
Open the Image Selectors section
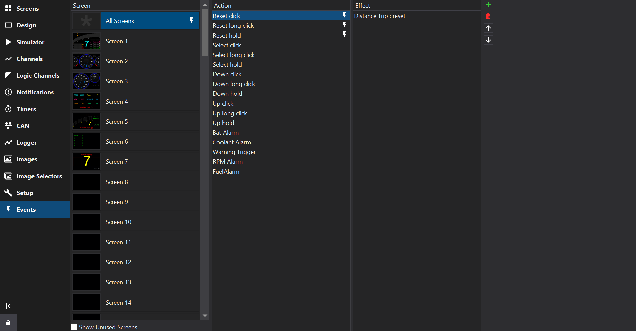click(x=39, y=176)
